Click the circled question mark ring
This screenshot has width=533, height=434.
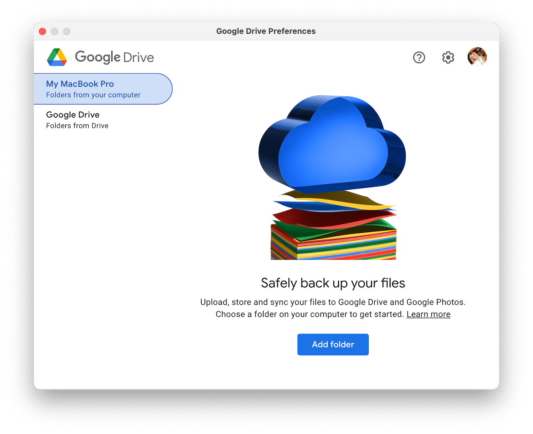pos(419,58)
